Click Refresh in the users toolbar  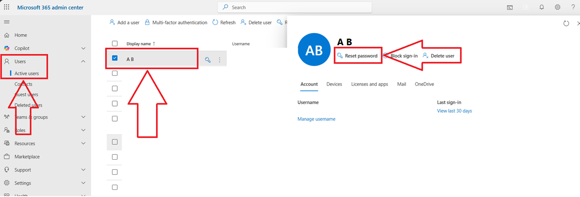pyautogui.click(x=224, y=22)
